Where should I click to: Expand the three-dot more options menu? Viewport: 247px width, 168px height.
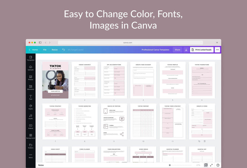pos(217,50)
